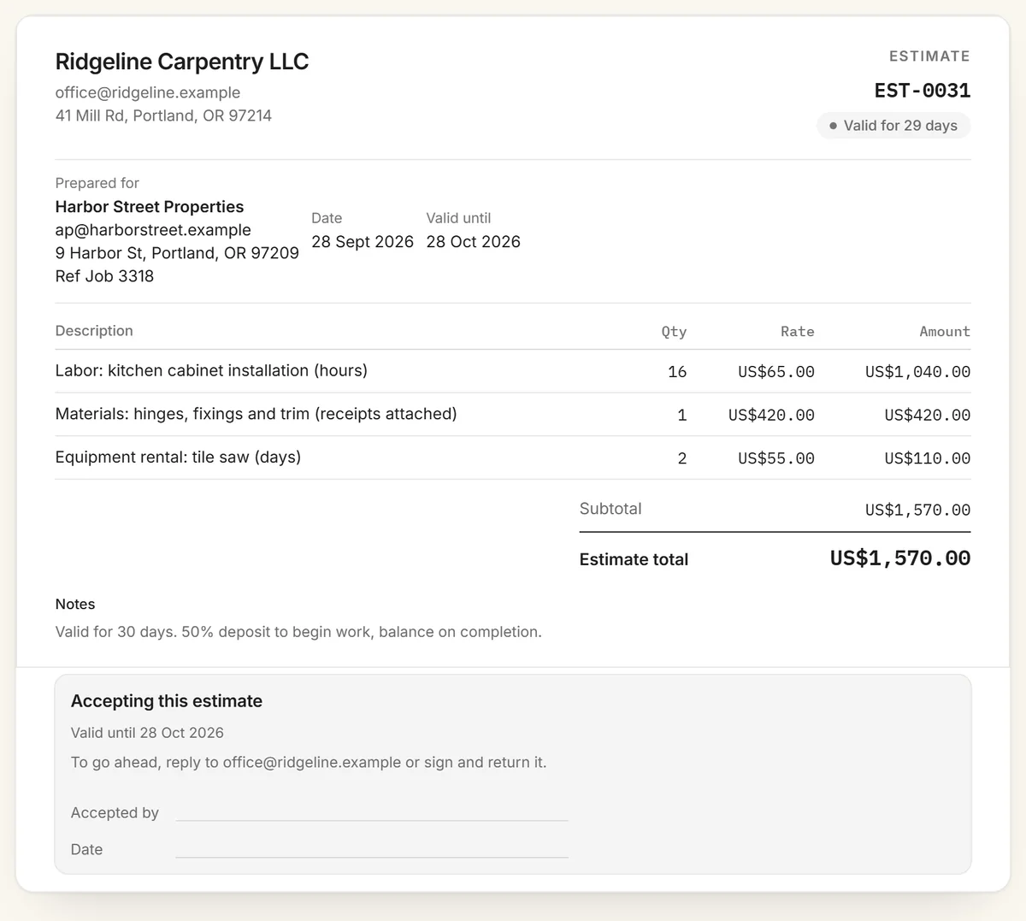1026x921 pixels.
Task: Click rate US$65.00 in the Labor row
Action: pos(776,372)
